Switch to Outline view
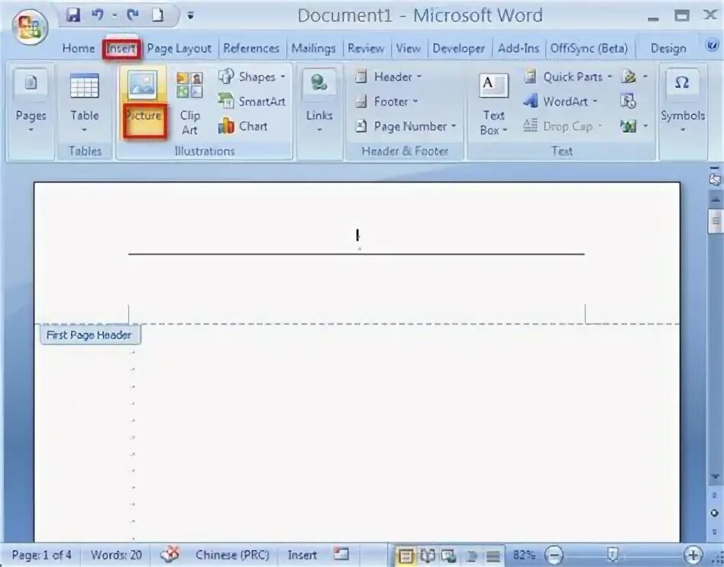The height and width of the screenshot is (567, 724). pyautogui.click(x=471, y=555)
